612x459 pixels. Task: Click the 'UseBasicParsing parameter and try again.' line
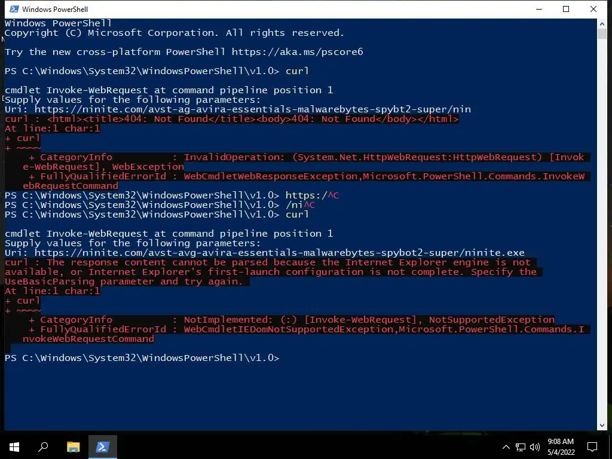pos(124,281)
